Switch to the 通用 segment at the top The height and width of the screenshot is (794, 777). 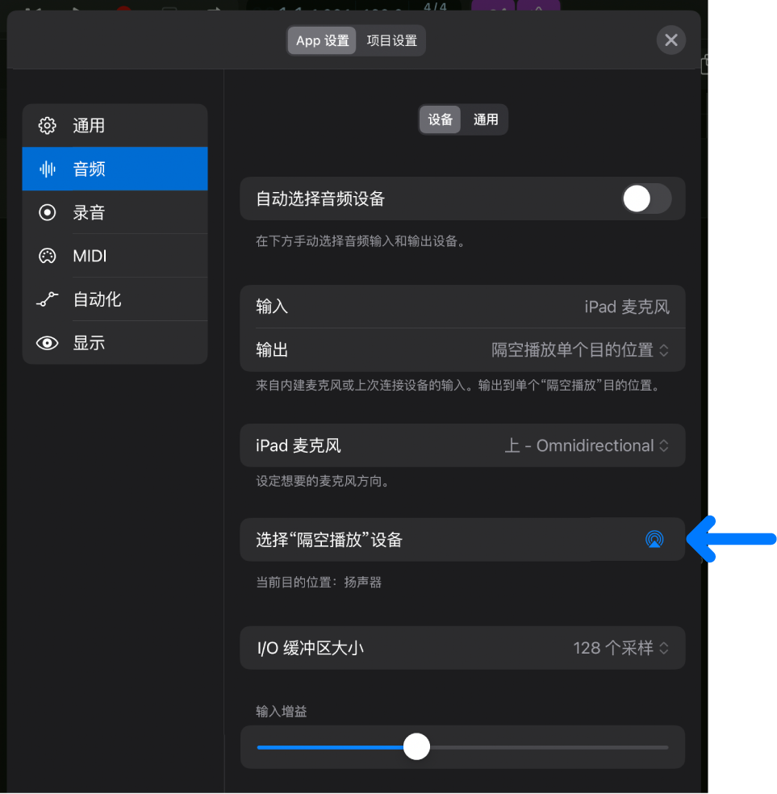point(487,119)
